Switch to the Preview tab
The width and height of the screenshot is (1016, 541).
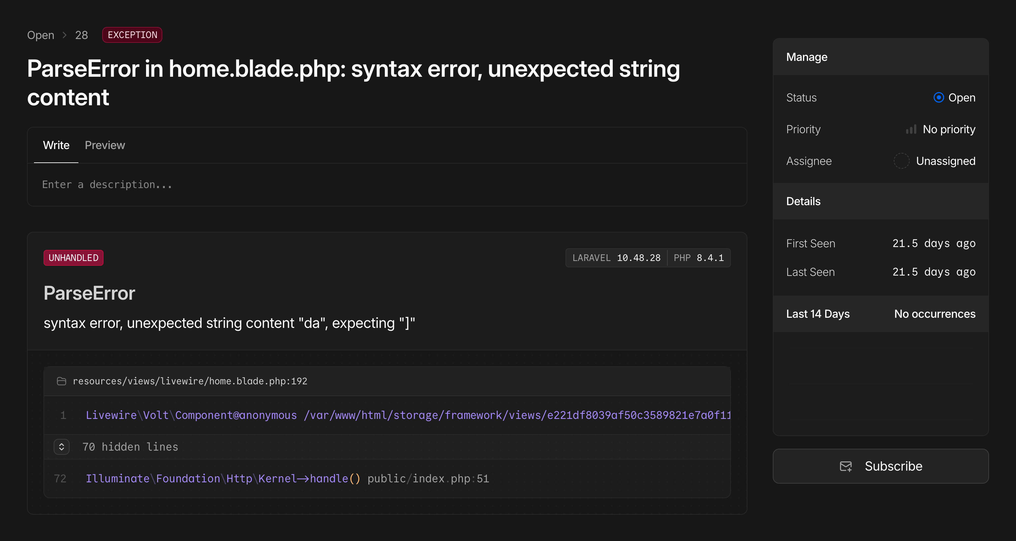[x=104, y=145]
